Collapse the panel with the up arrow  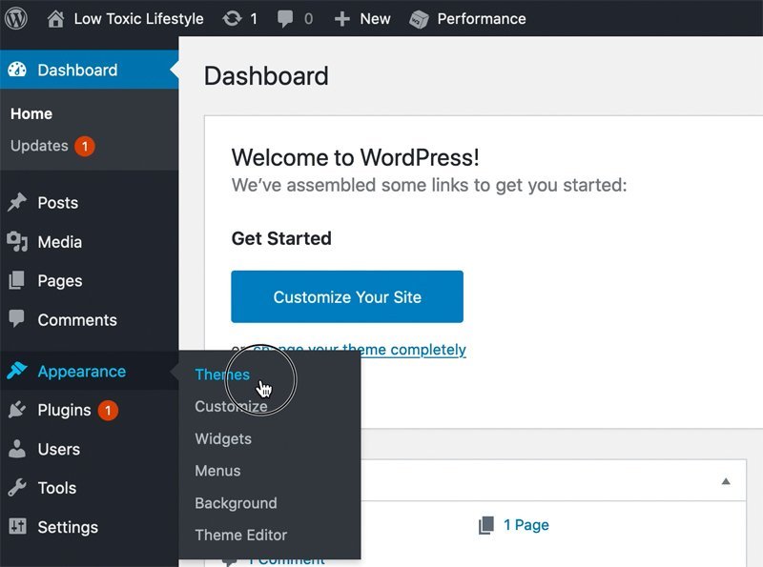point(726,481)
